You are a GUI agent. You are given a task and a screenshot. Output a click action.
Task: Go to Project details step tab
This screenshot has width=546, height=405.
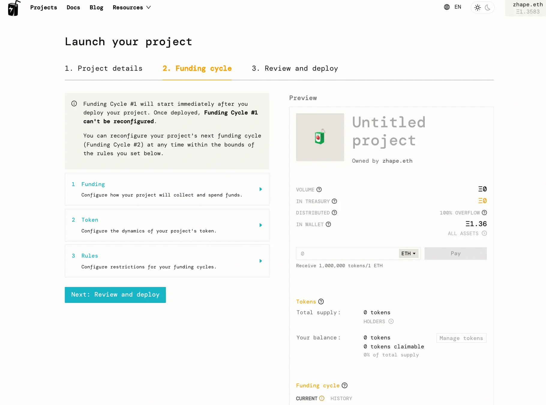point(103,69)
